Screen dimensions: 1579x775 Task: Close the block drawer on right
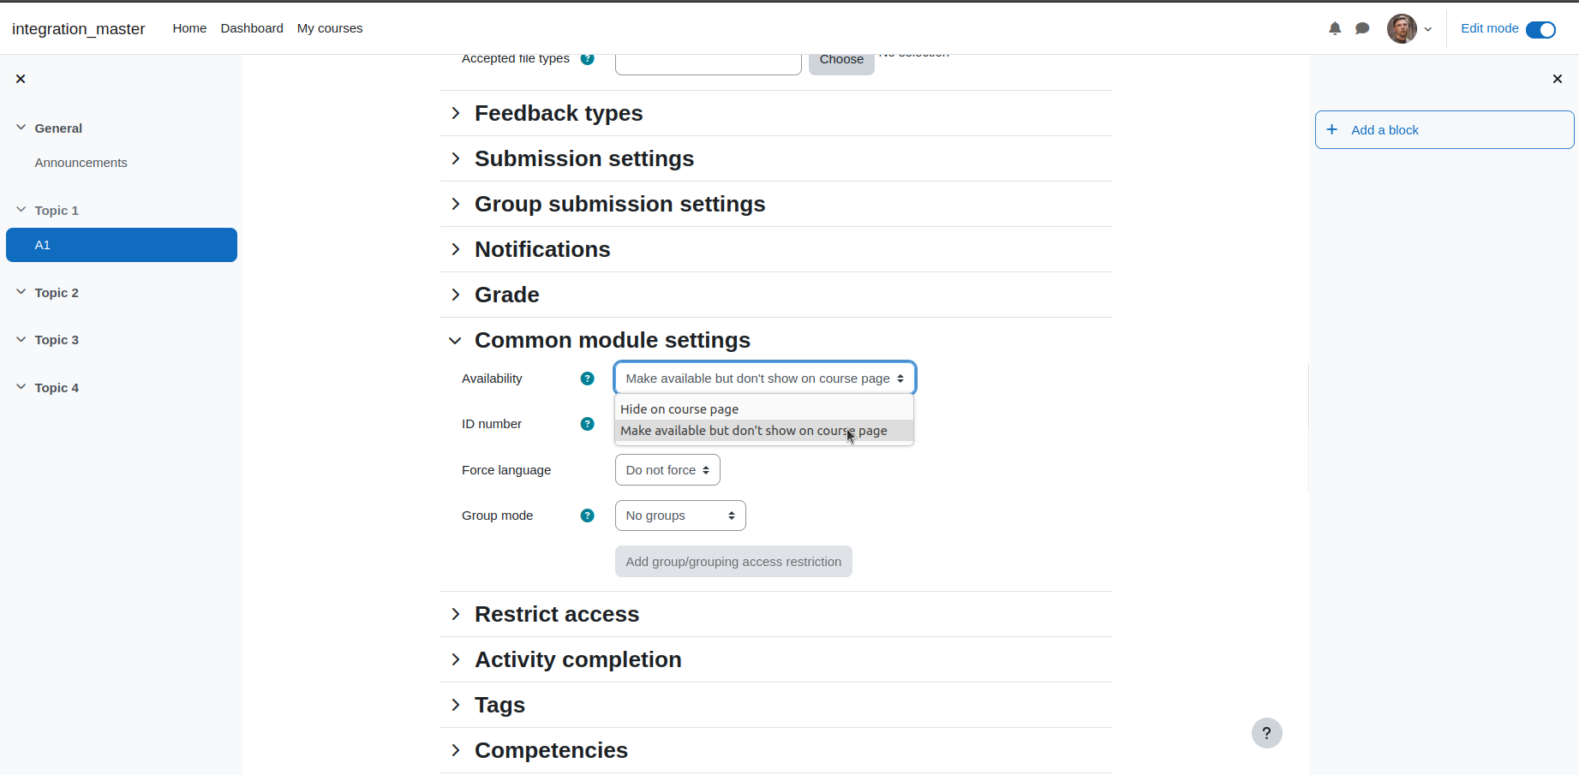click(1558, 79)
